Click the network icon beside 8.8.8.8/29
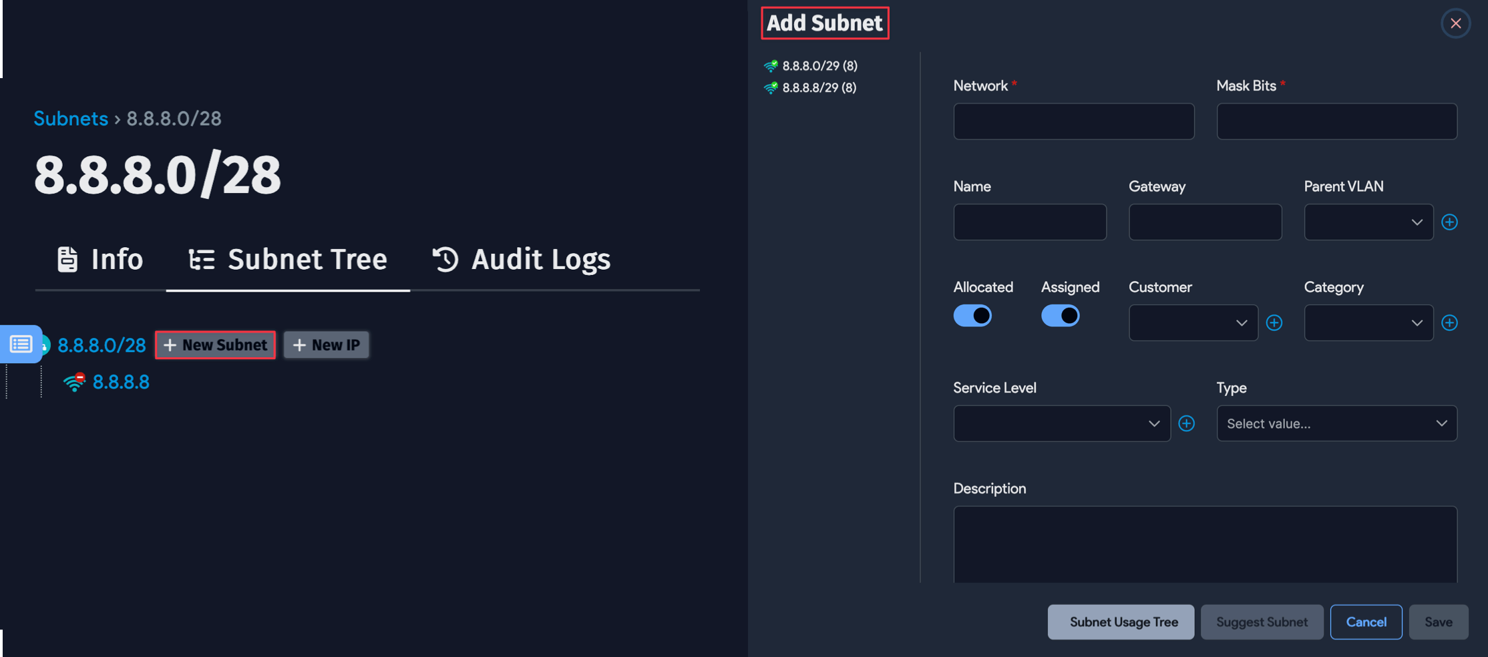 pos(771,87)
